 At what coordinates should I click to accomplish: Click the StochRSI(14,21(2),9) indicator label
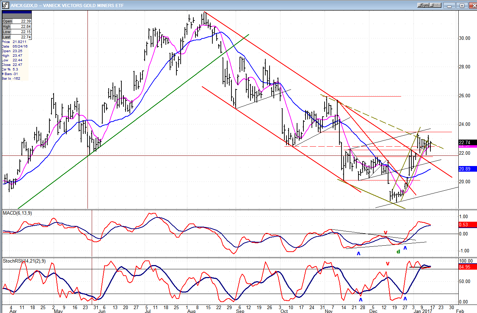[x=24, y=261]
